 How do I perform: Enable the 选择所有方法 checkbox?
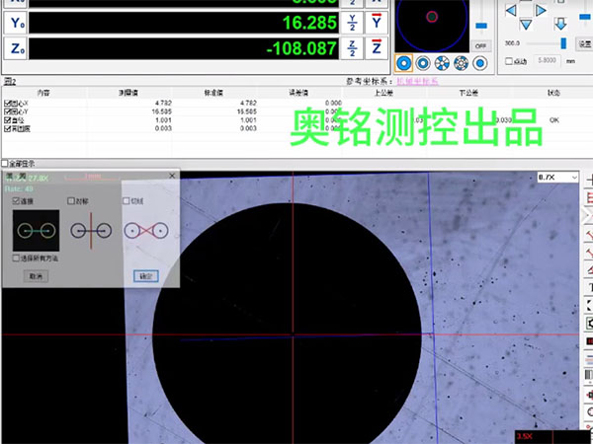point(16,258)
